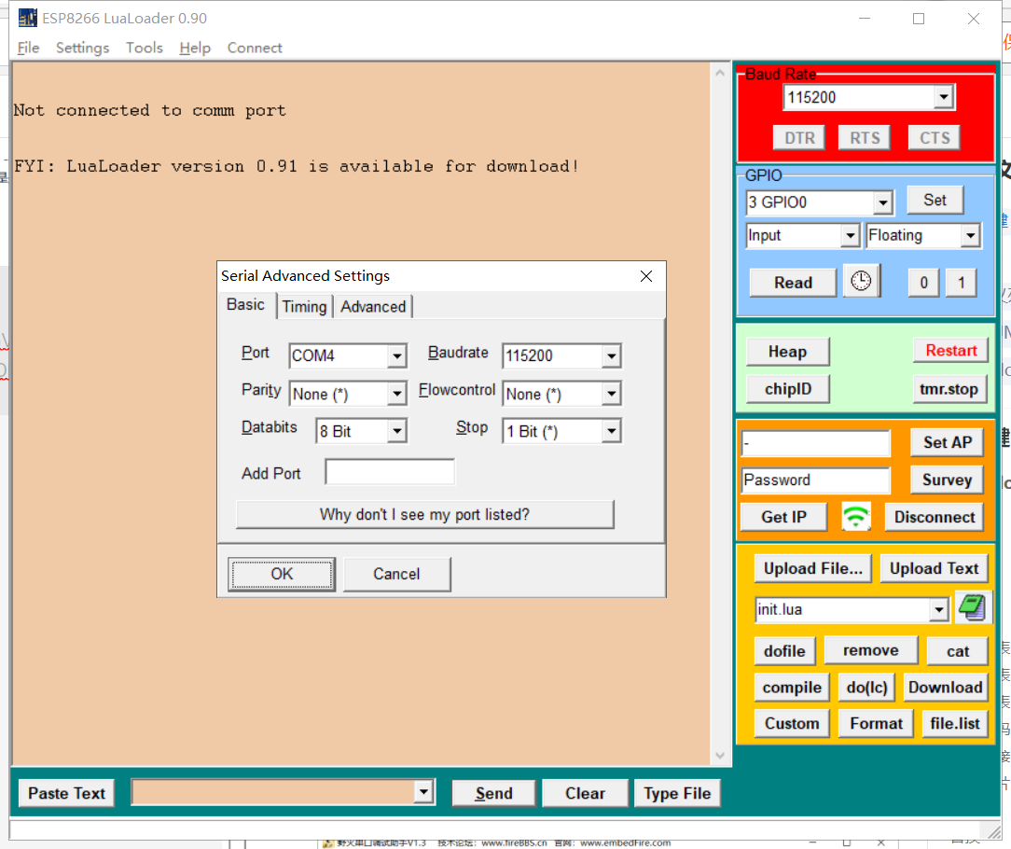Open file editor via green notebook icon
Screen dimensions: 1011x849
(974, 607)
